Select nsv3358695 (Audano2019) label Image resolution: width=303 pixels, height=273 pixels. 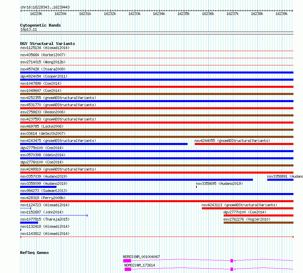pos(219,183)
